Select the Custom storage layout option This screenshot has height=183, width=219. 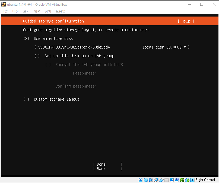tap(51, 99)
